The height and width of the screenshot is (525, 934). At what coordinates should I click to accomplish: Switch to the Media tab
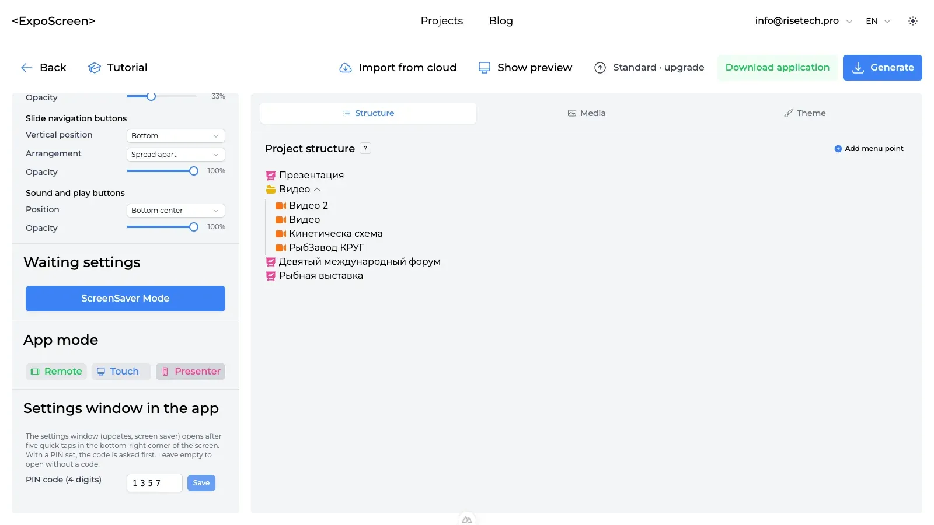point(587,113)
